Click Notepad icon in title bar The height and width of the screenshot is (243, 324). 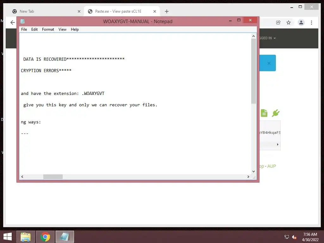tap(22, 21)
